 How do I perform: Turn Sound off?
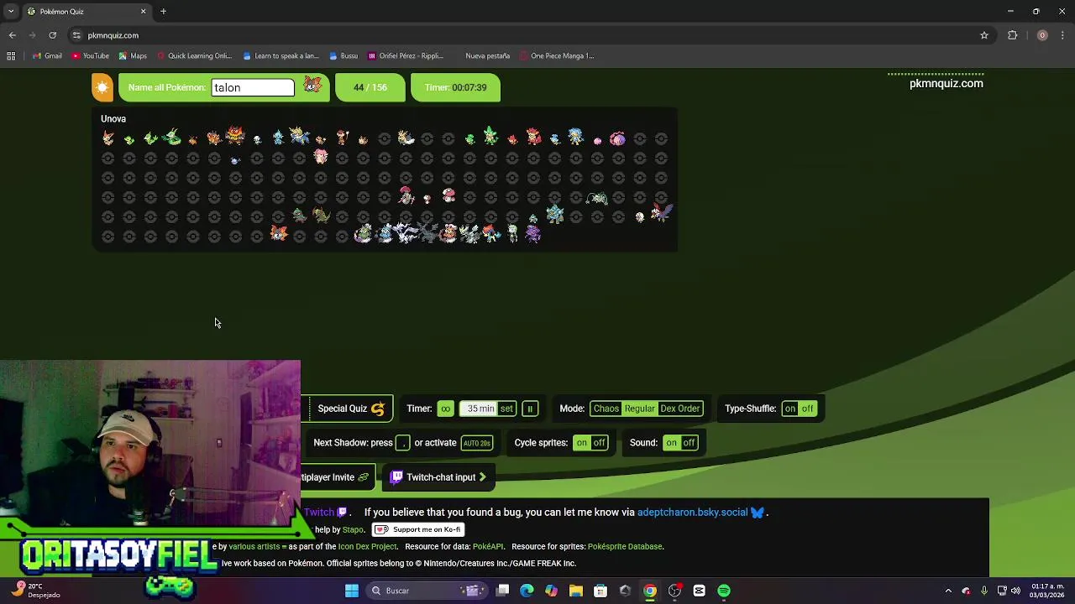point(689,443)
